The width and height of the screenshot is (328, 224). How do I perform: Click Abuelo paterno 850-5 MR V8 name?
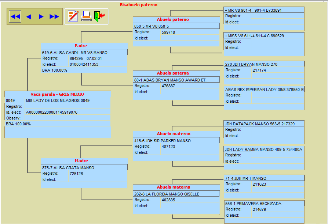click(176, 26)
